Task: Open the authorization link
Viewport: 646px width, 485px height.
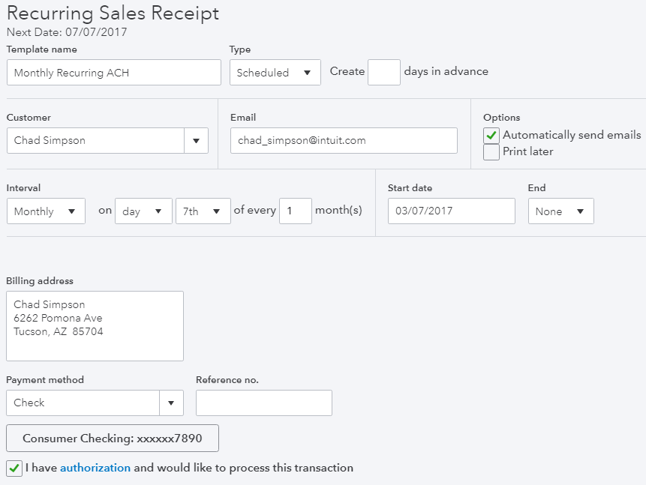Action: [x=95, y=468]
